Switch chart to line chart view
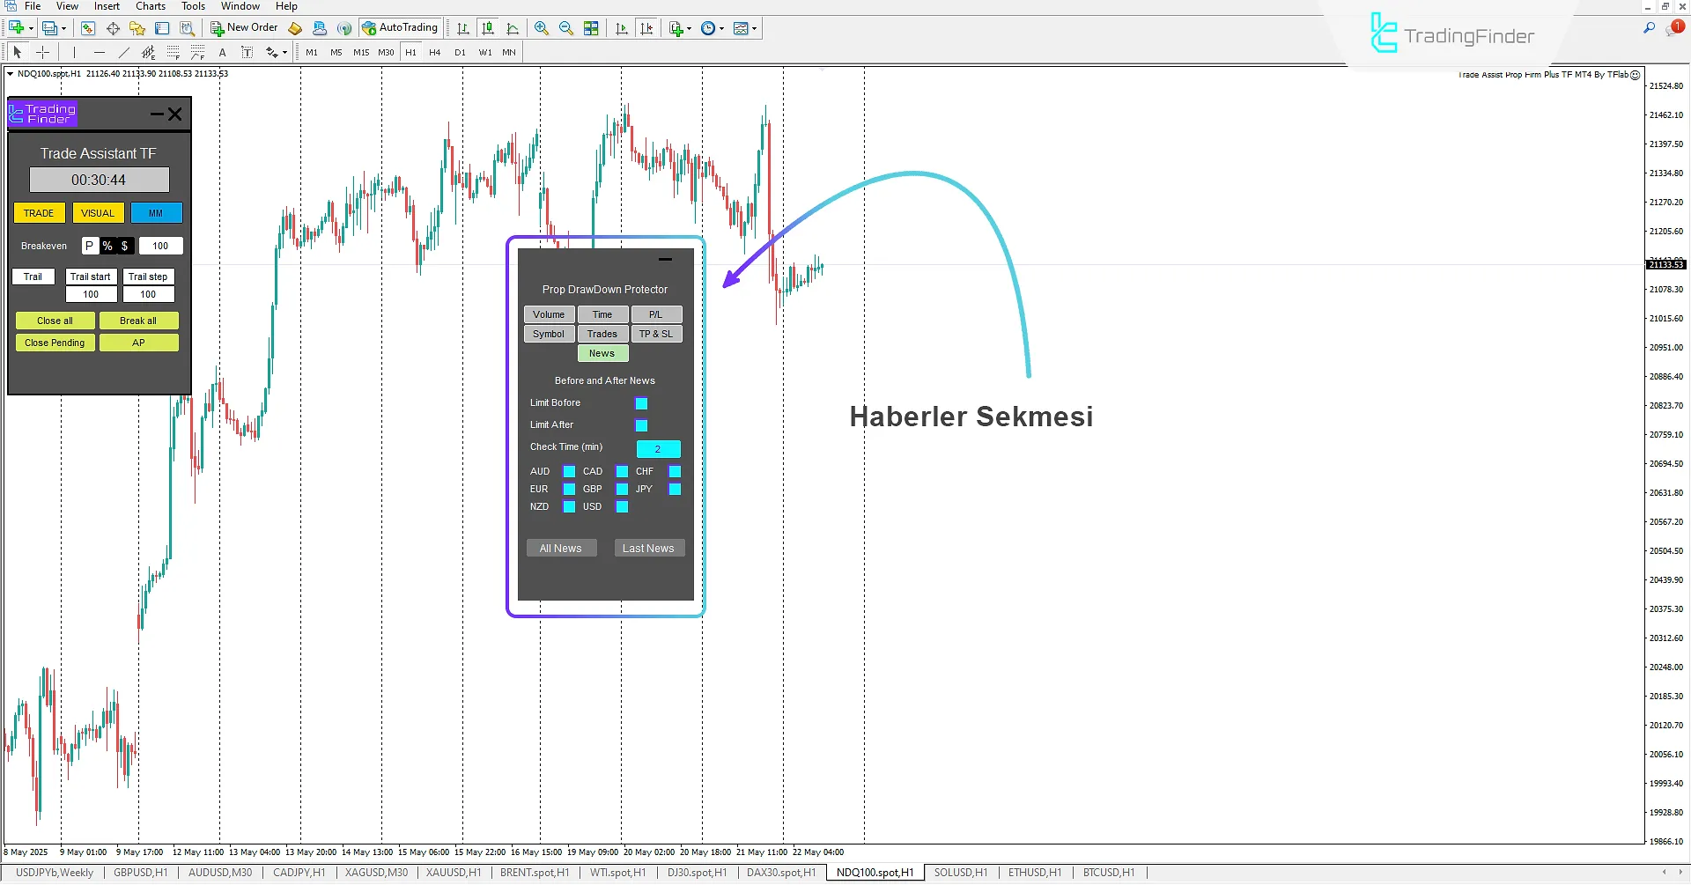This screenshot has height=885, width=1691. (512, 27)
